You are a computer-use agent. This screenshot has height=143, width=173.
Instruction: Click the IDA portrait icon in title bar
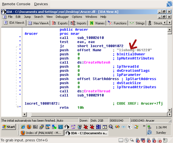[x=4, y=12]
